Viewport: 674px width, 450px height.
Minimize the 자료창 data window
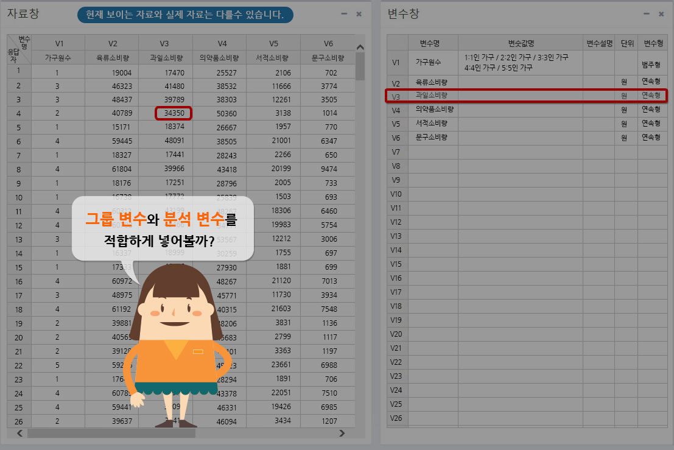(x=344, y=14)
